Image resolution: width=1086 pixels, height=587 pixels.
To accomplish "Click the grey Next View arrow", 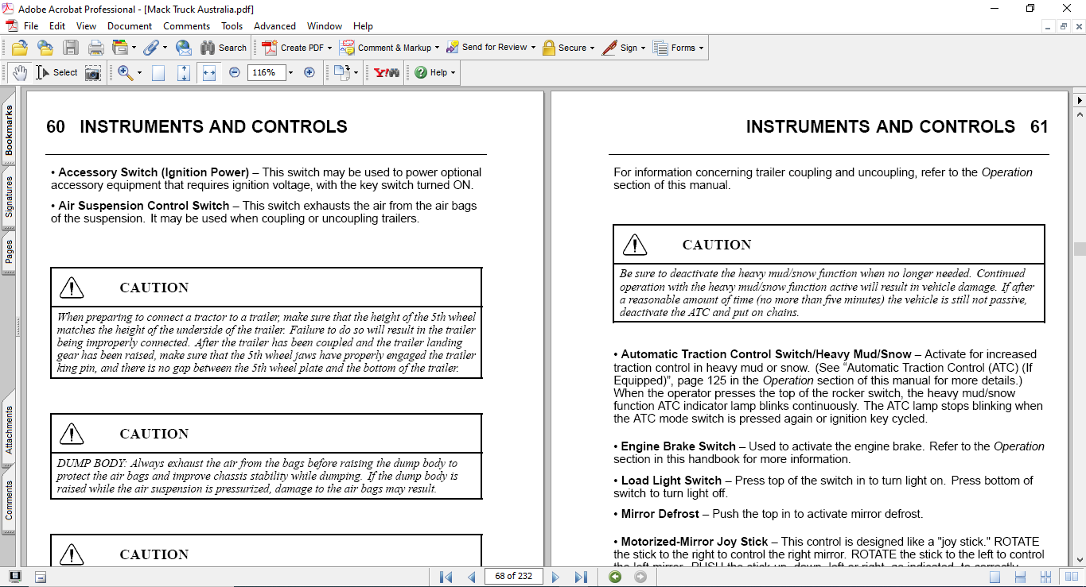I will click(640, 577).
